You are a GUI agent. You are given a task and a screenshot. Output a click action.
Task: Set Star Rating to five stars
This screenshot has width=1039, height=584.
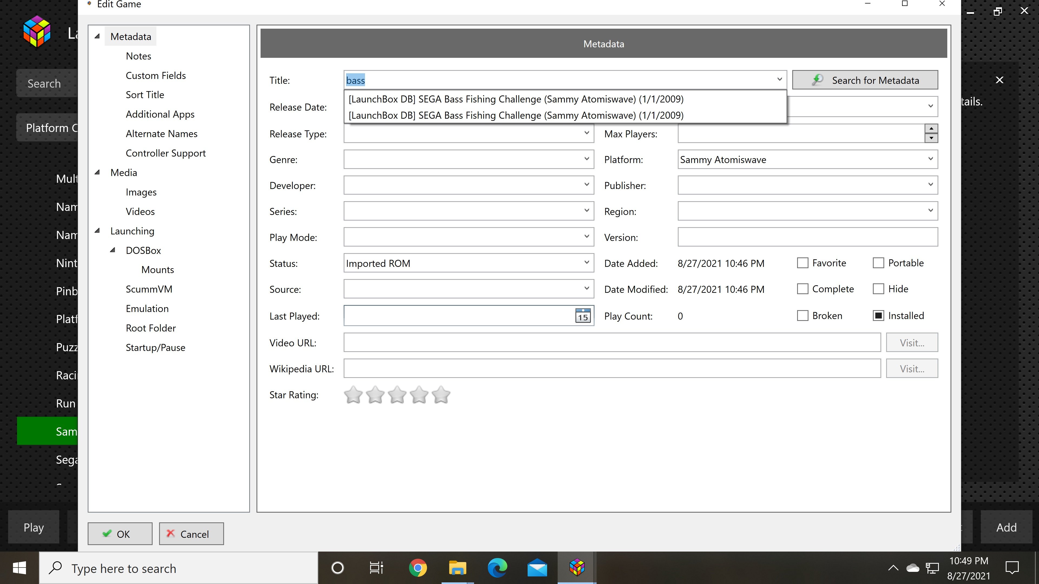tap(441, 394)
